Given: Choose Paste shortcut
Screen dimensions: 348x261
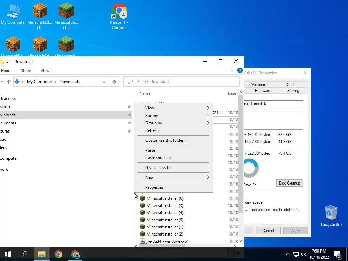Looking at the screenshot, I should coord(173,158).
